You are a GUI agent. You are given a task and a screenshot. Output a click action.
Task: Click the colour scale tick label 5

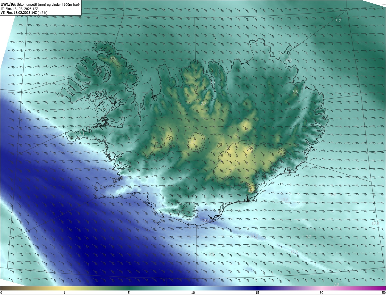pos(129,293)
